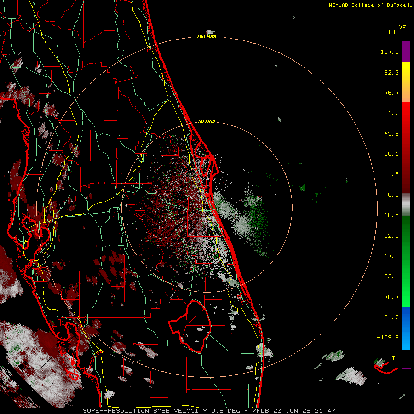Viewport: 414px width, 414px height.
Task: Click the blue segment of the velocity color bar
Action: [x=406, y=328]
